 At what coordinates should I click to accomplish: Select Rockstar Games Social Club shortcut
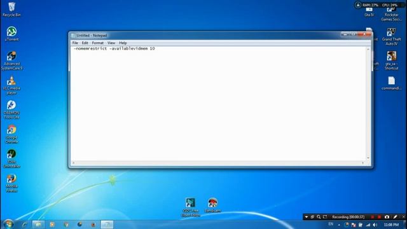pyautogui.click(x=392, y=14)
